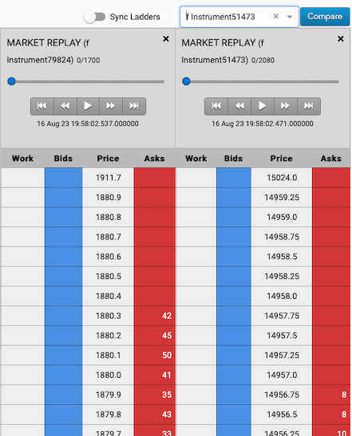Skip to end of Instrument51473 replay
The width and height of the screenshot is (352, 436).
[x=309, y=106]
